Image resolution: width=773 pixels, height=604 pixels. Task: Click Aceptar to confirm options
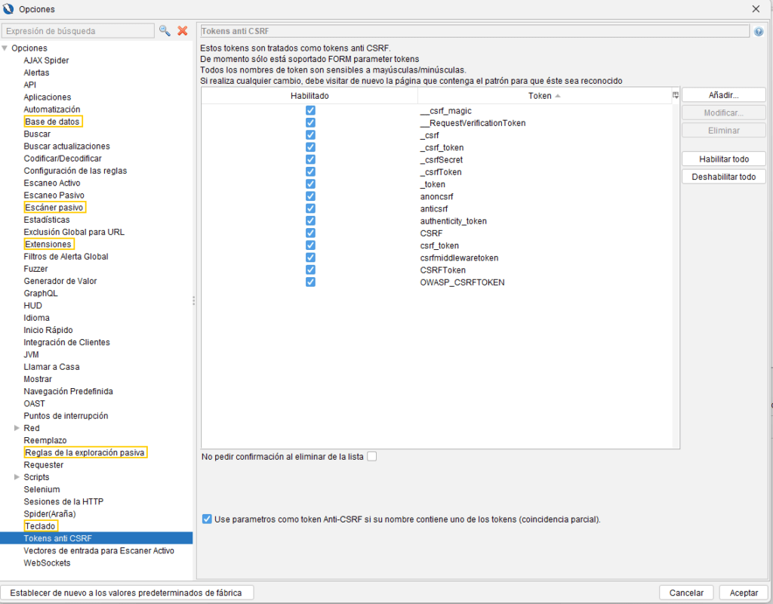coord(744,593)
